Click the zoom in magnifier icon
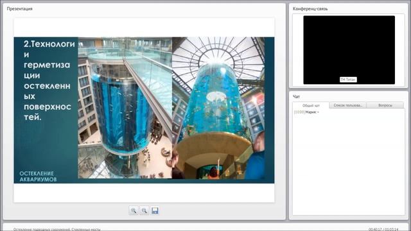 (134, 210)
